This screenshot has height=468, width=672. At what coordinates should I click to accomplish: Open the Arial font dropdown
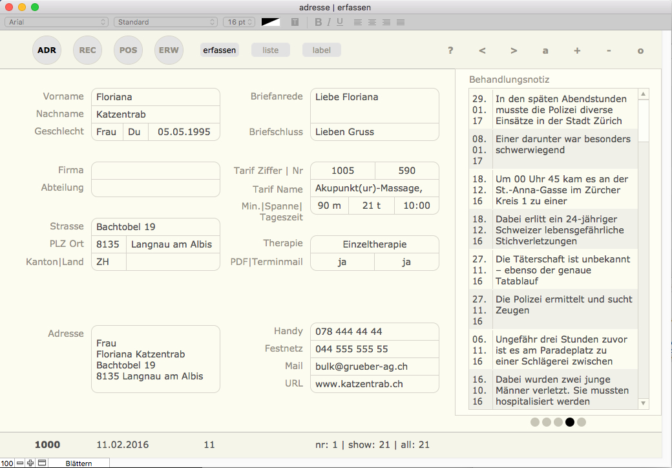pyautogui.click(x=57, y=22)
